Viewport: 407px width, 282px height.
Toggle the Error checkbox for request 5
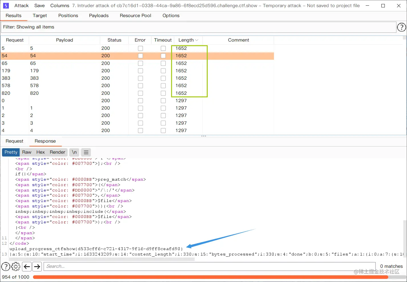(140, 48)
